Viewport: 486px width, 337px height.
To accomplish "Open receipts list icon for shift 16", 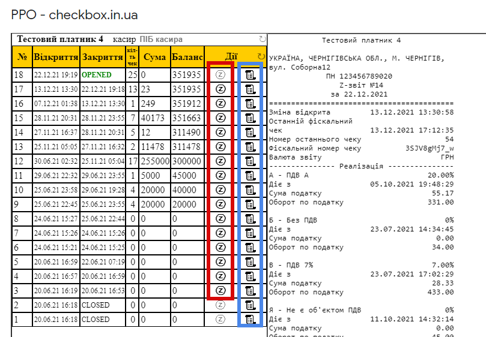I will point(250,104).
